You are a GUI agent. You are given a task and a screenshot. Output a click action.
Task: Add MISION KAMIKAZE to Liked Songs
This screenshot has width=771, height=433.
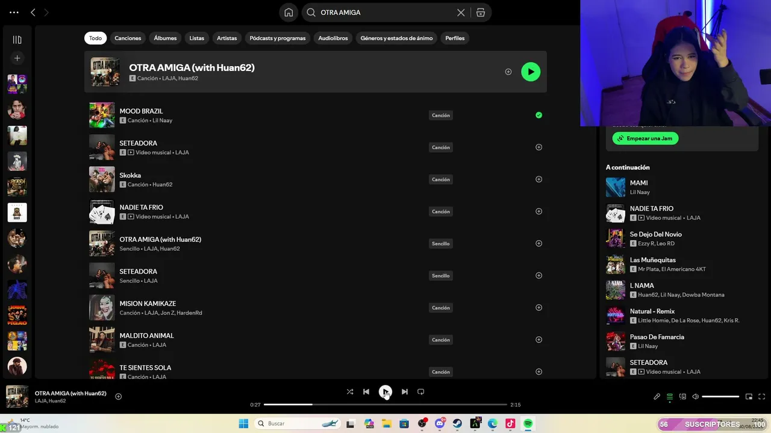[x=538, y=307]
